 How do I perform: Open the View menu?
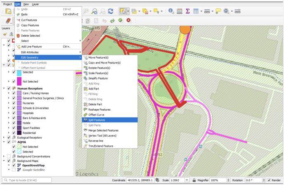[26, 4]
